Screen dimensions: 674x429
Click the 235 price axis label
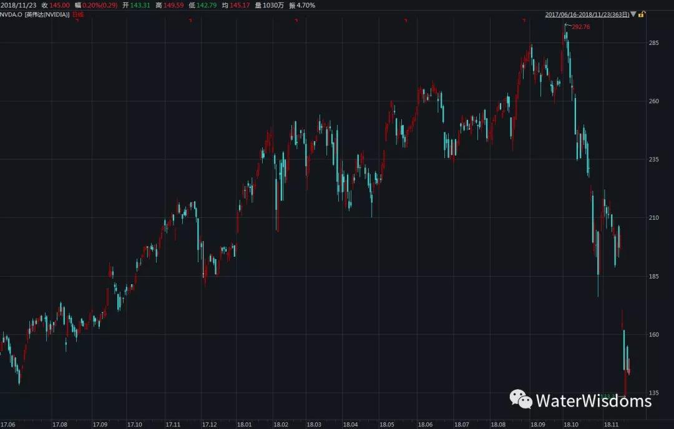(x=654, y=159)
